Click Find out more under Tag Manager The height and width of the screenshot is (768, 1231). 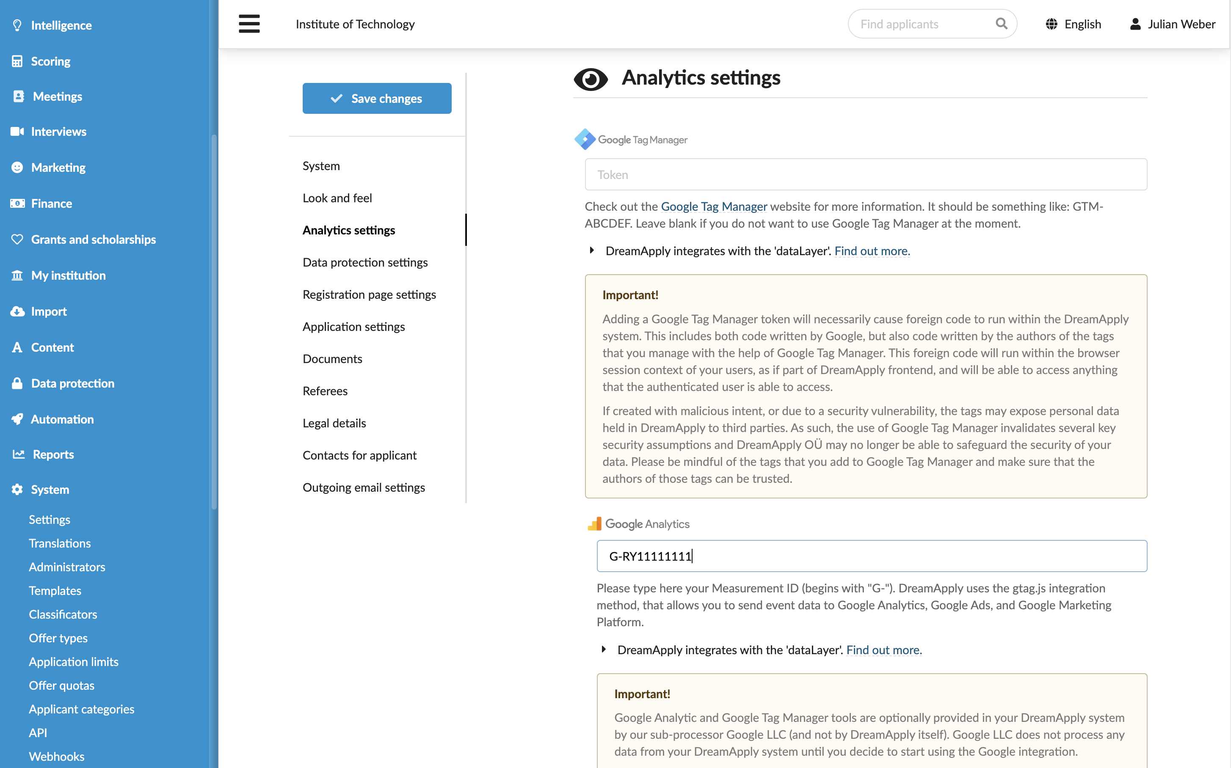point(872,250)
